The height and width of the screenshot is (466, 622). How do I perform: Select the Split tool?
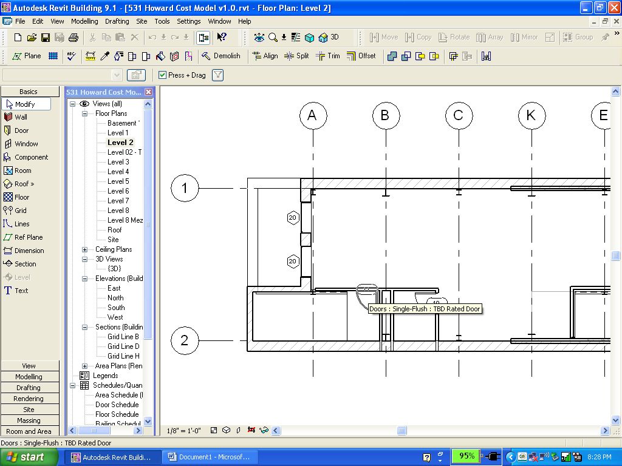click(296, 56)
